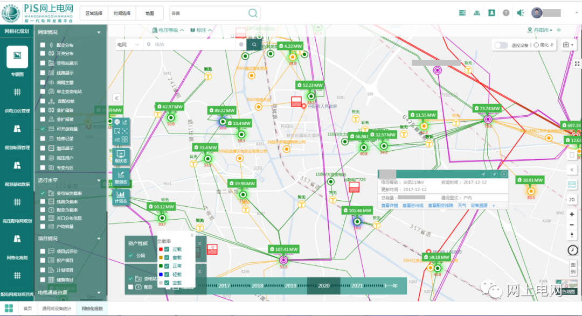The height and width of the screenshot is (316, 582).
Task: Collapse the 网架情况 section
Action: tap(99, 32)
